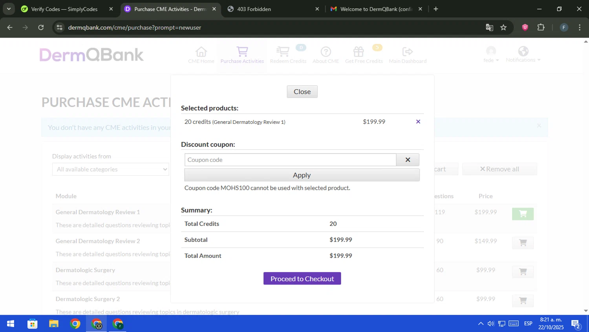Open a new browser tab
This screenshot has height=332, width=589.
(x=436, y=9)
